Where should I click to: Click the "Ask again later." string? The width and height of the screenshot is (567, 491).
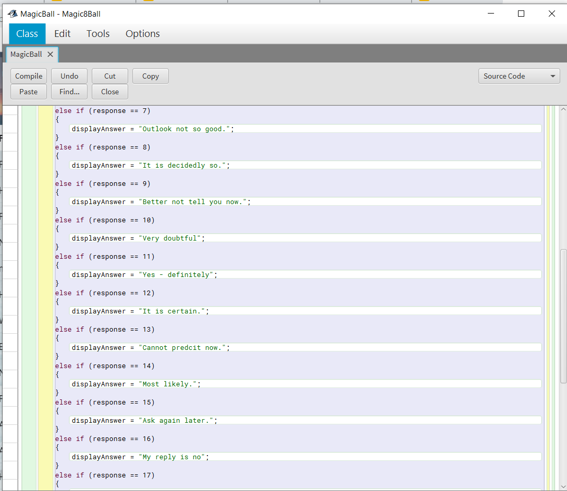coord(176,421)
